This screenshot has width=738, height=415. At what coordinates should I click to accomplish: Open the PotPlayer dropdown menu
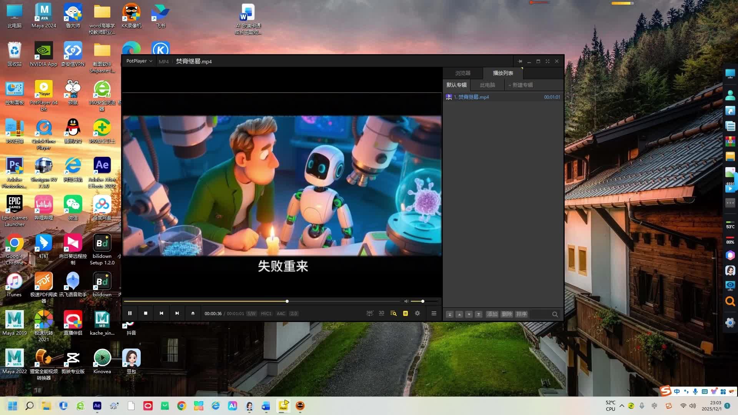(x=139, y=61)
